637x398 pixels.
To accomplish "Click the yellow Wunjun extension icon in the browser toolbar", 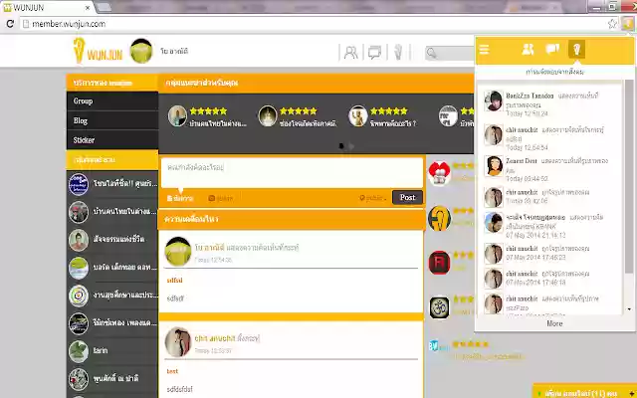I will [x=627, y=24].
